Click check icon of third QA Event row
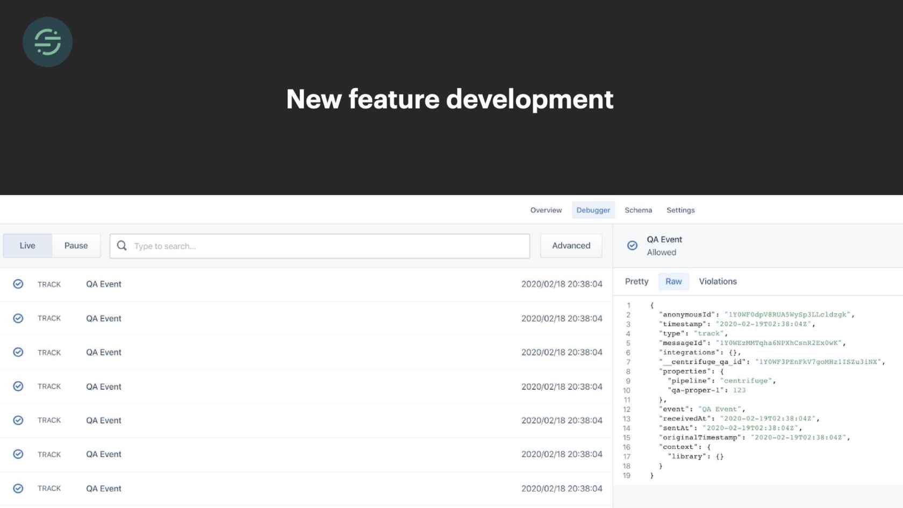Image resolution: width=903 pixels, height=508 pixels. tap(18, 352)
